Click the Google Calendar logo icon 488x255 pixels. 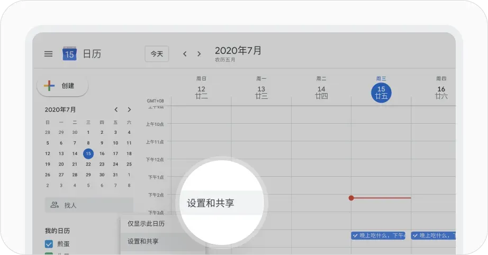pos(69,53)
